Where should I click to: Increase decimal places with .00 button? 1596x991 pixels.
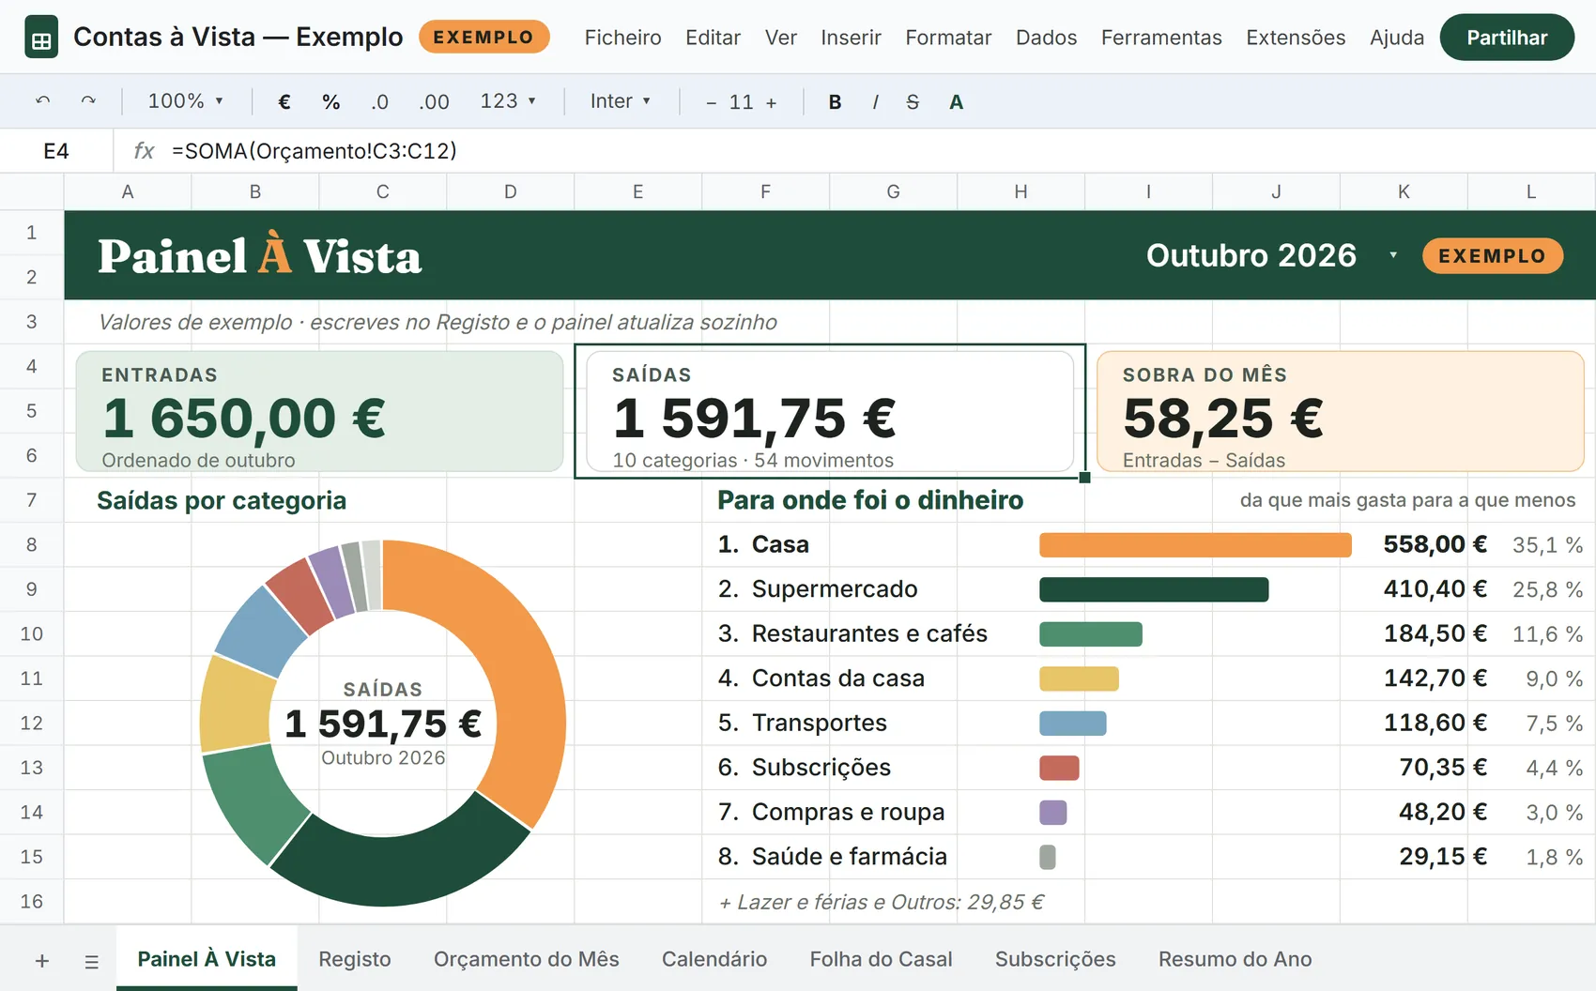coord(434,101)
